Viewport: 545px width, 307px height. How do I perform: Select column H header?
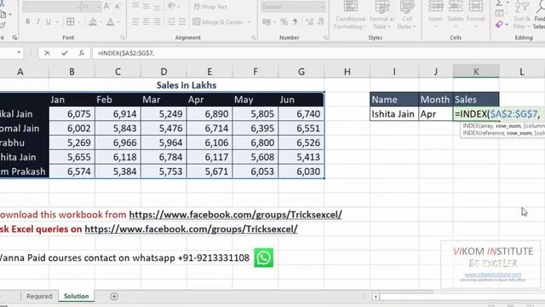point(347,72)
